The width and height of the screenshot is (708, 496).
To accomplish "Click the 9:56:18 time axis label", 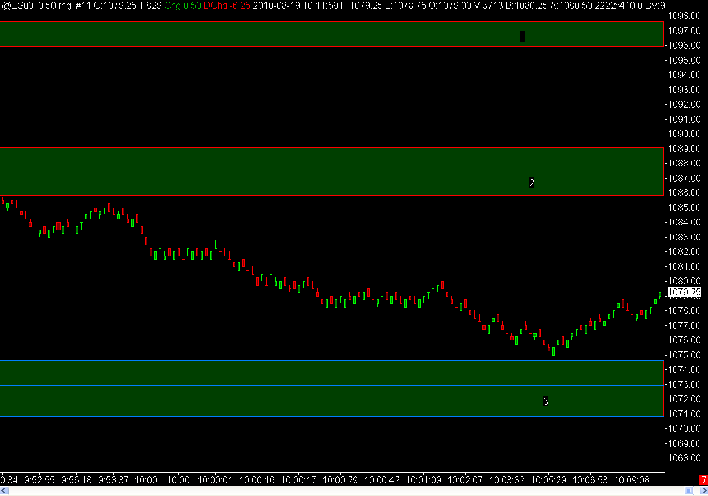I will click(x=77, y=480).
